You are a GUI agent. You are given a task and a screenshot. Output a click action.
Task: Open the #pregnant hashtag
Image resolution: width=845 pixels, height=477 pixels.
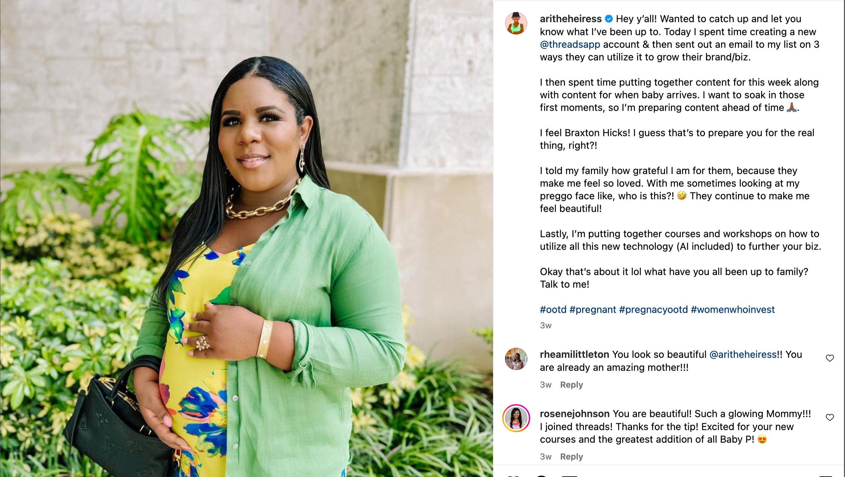pyautogui.click(x=593, y=310)
